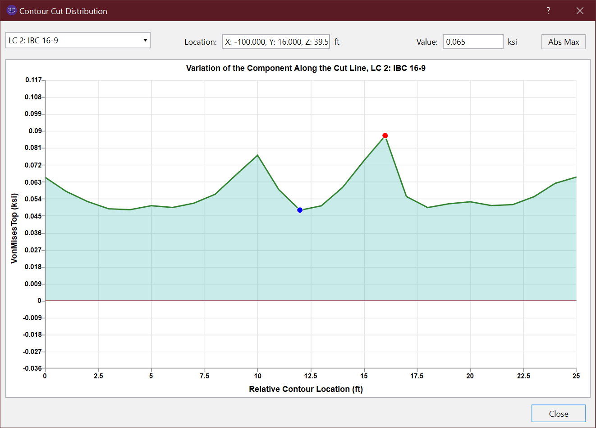Image resolution: width=596 pixels, height=428 pixels.
Task: Click the Value field showing 0.065
Action: (472, 42)
